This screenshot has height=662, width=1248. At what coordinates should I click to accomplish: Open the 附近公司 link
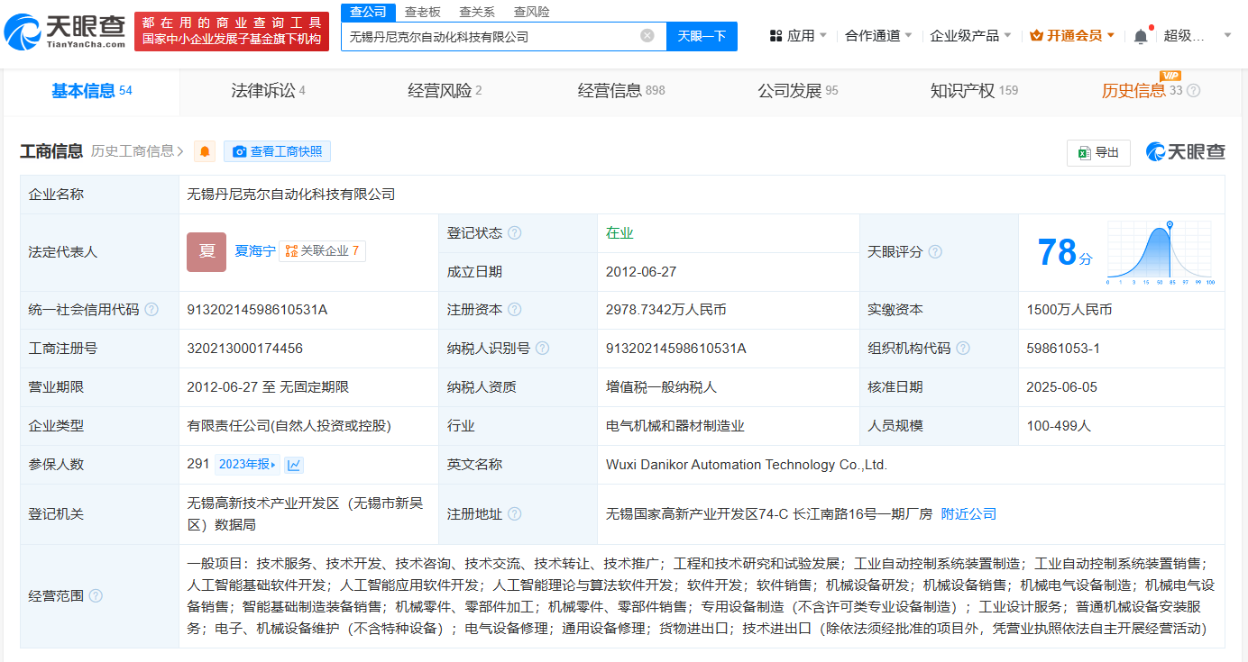click(x=968, y=514)
